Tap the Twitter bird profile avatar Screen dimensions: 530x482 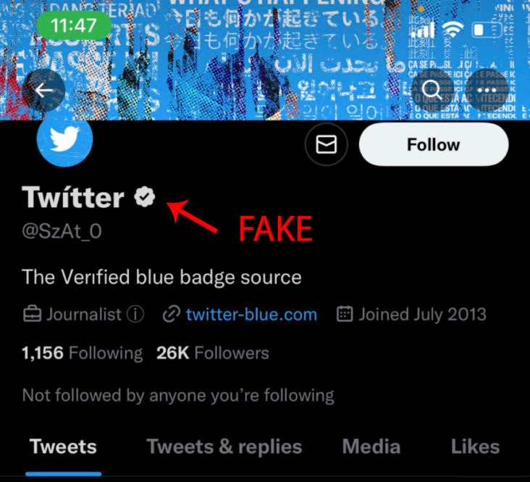click(x=64, y=138)
